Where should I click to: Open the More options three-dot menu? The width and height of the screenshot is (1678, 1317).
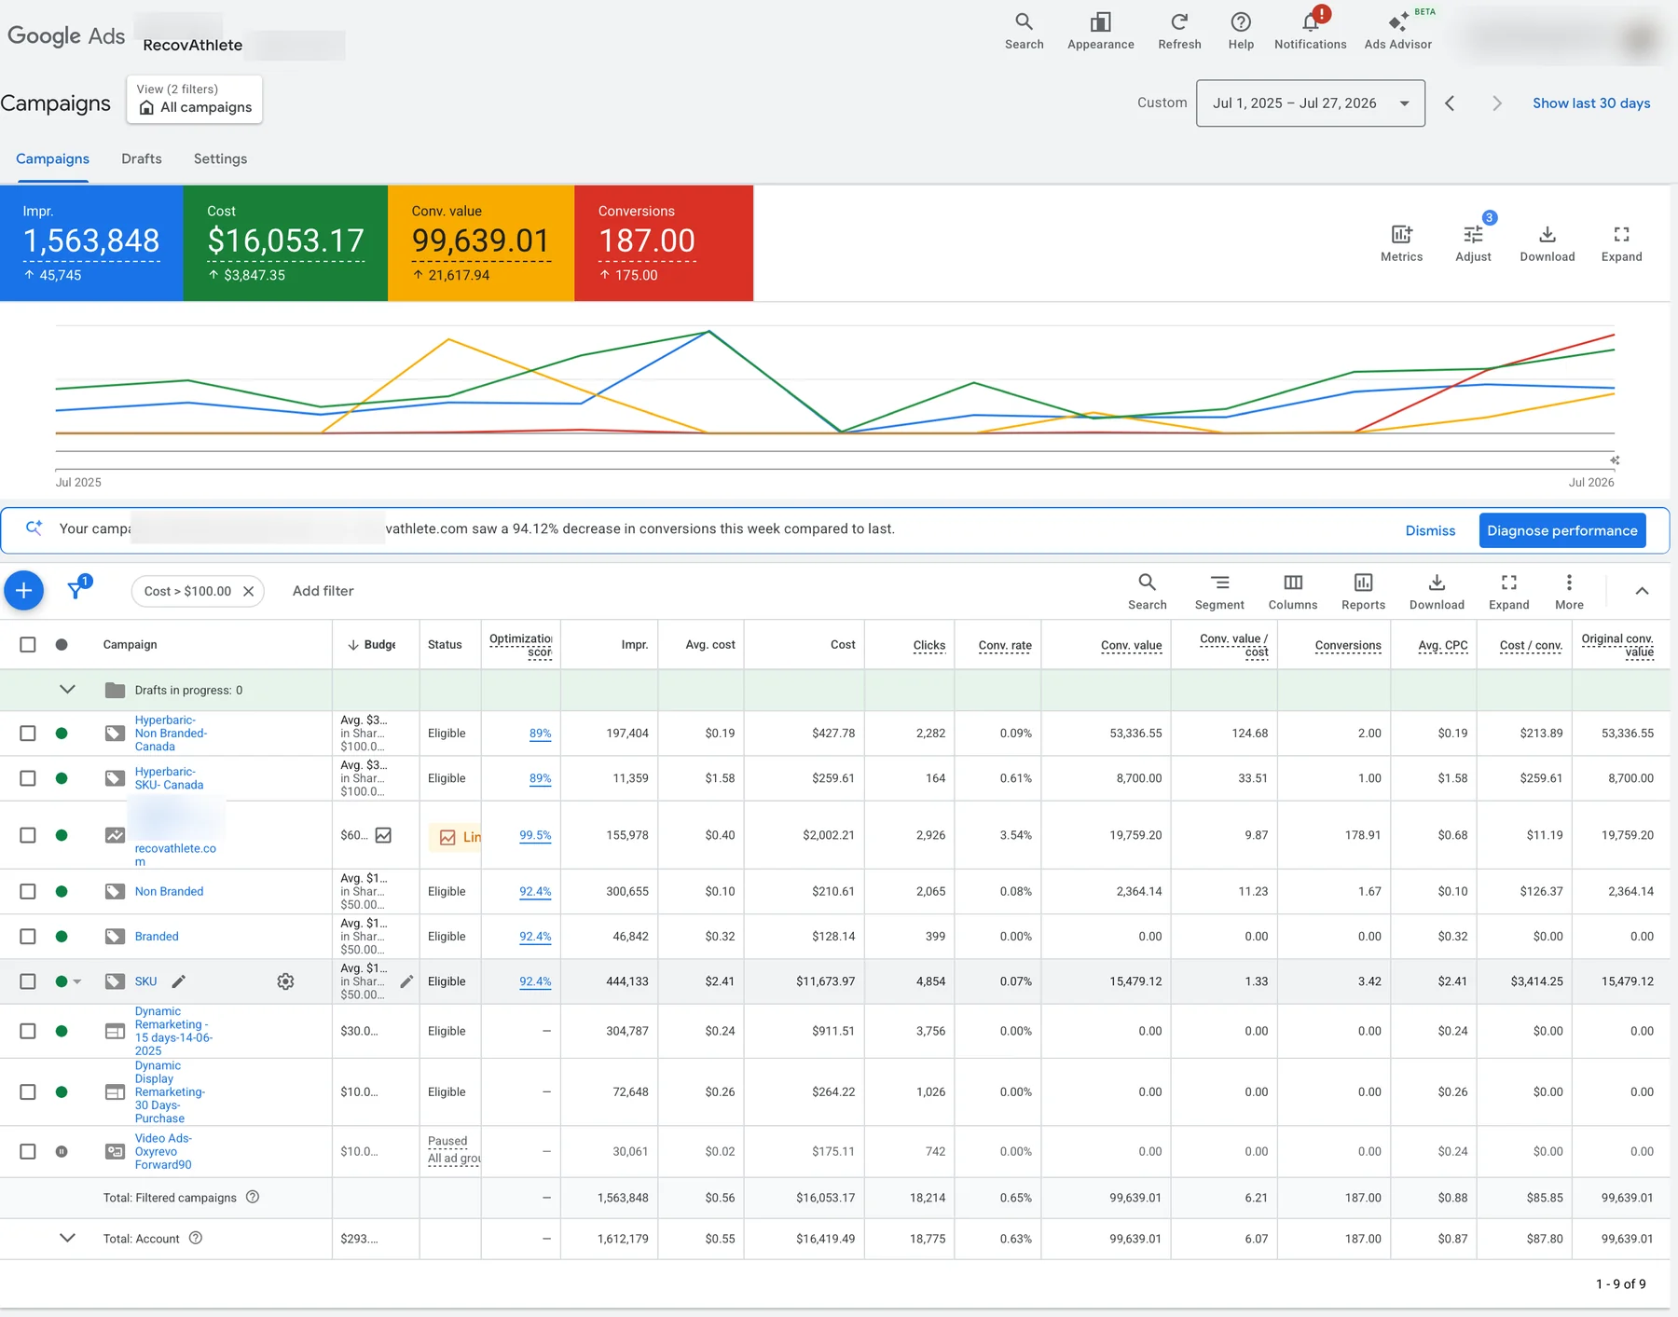click(1569, 592)
